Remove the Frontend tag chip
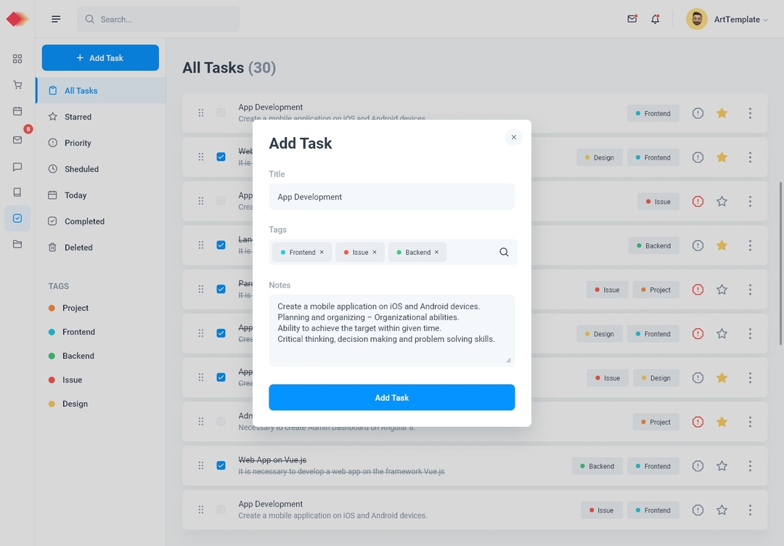 click(x=322, y=253)
